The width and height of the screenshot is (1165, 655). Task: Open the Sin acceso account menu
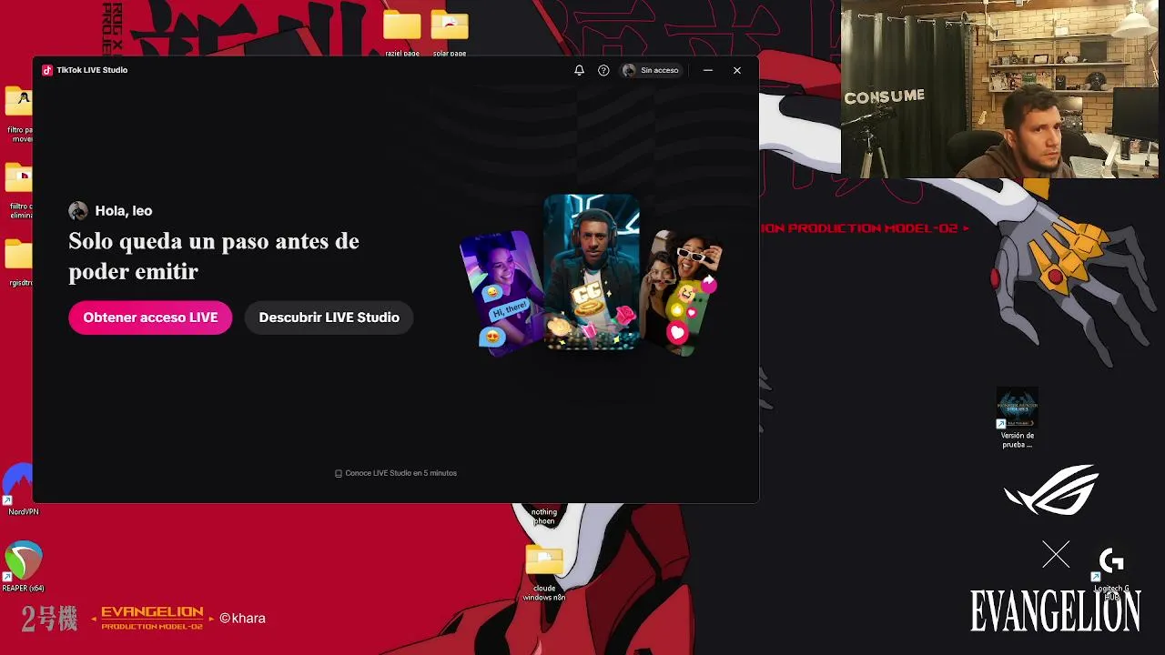click(x=651, y=70)
